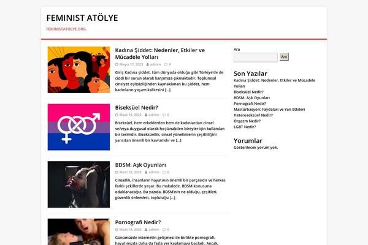The width and height of the screenshot is (368, 245).
Task: Click the Mart 18, 2023 date on Pornografi post
Action: (130, 230)
